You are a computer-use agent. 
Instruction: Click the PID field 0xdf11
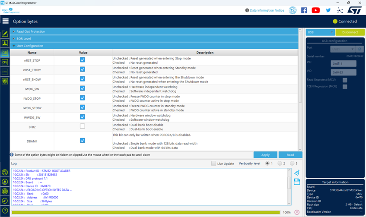click(344, 63)
